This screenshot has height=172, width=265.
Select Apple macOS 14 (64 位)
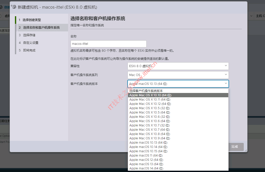[x=178, y=168]
